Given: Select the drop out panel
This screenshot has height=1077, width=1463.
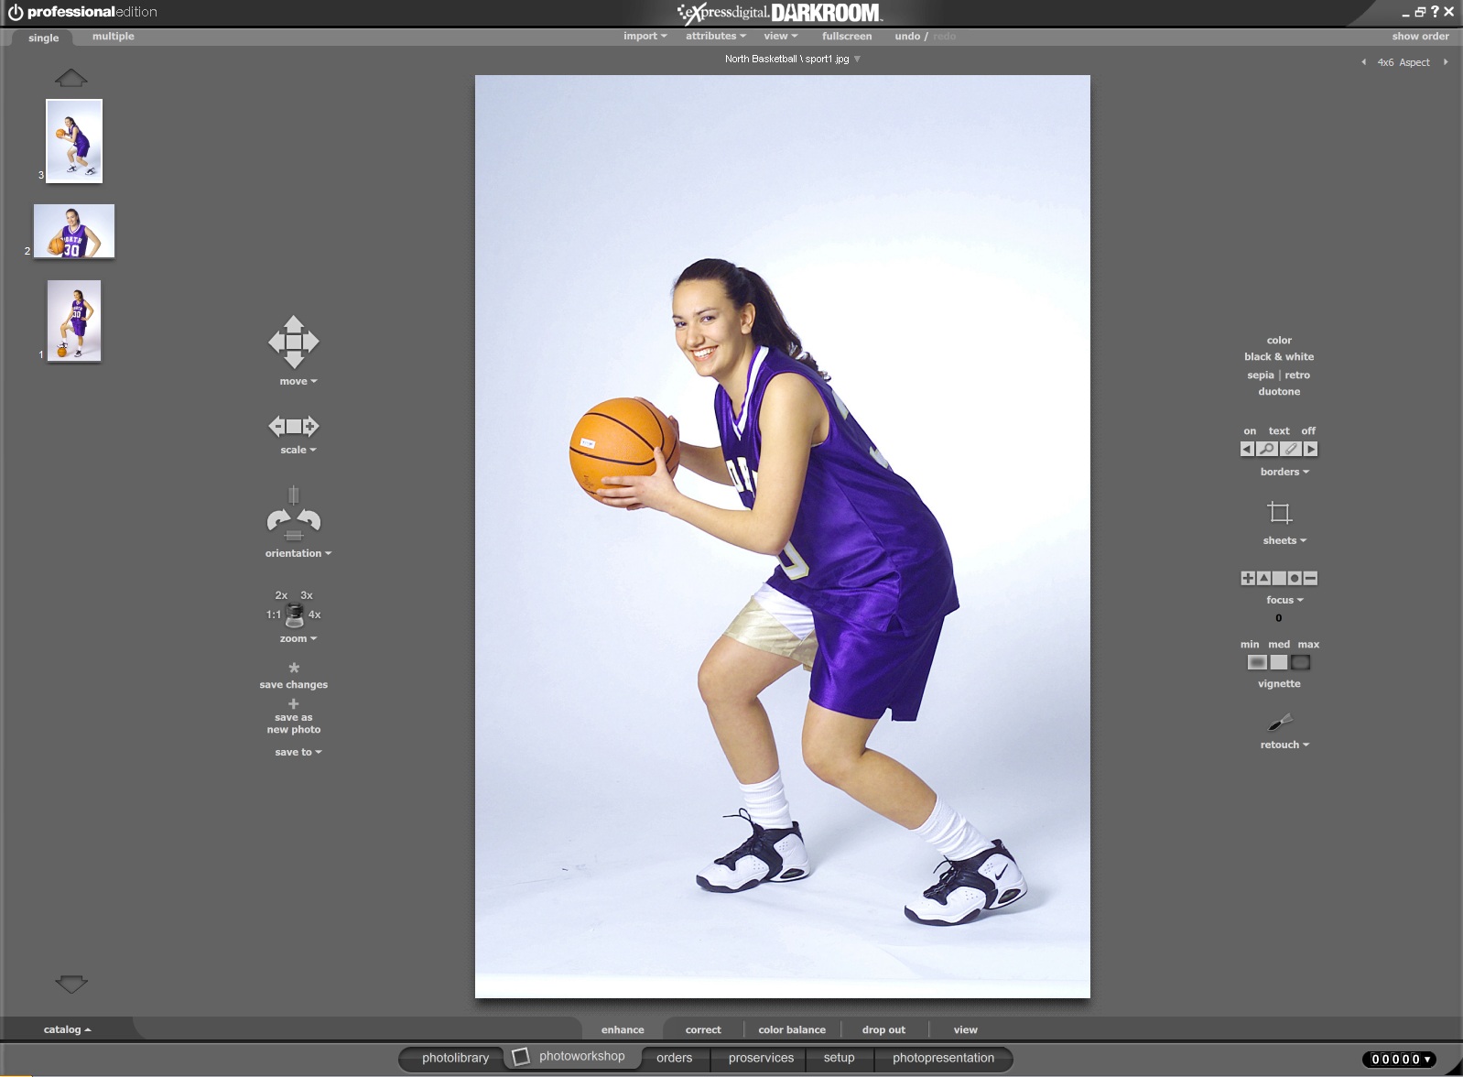Looking at the screenshot, I should 883,1030.
